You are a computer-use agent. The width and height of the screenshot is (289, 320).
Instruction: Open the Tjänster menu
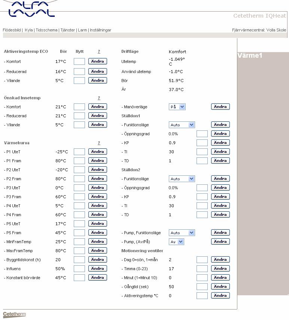click(x=68, y=30)
